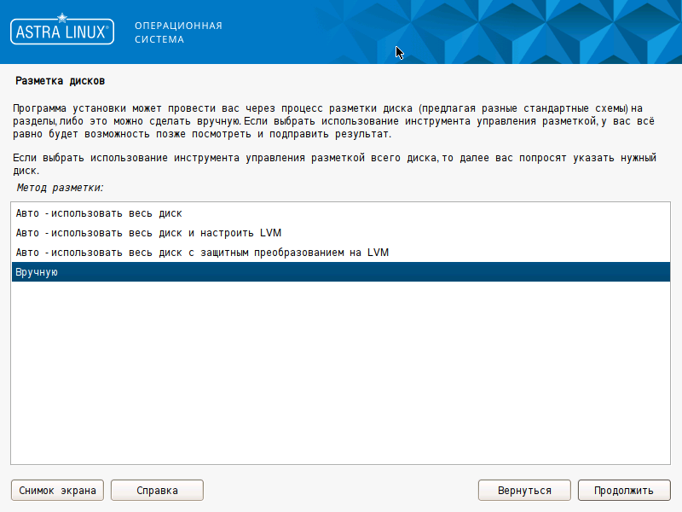Image resolution: width=682 pixels, height=512 pixels.
Task: Click the "Операционная система" header text
Action: [x=178, y=32]
